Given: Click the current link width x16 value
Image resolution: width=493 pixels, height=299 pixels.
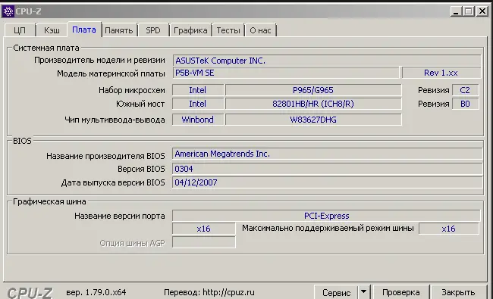Looking at the screenshot, I should pos(203,229).
